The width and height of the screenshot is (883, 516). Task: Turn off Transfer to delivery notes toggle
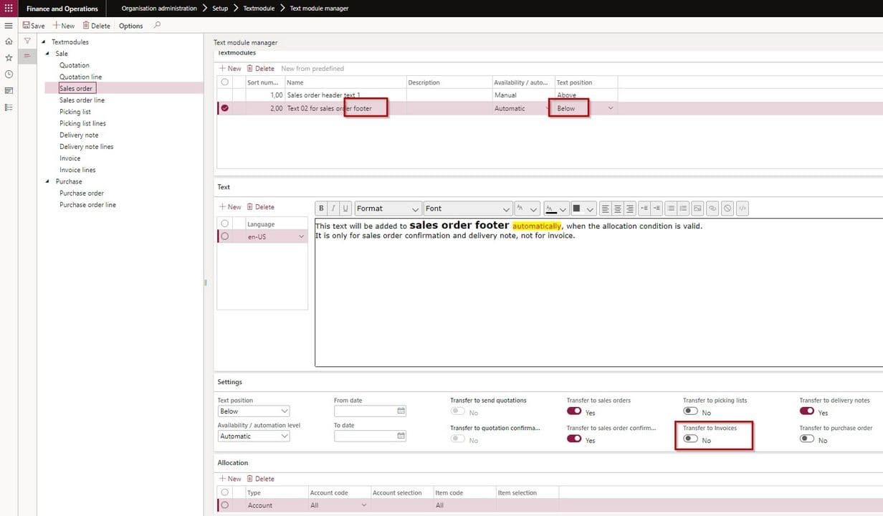pyautogui.click(x=807, y=411)
